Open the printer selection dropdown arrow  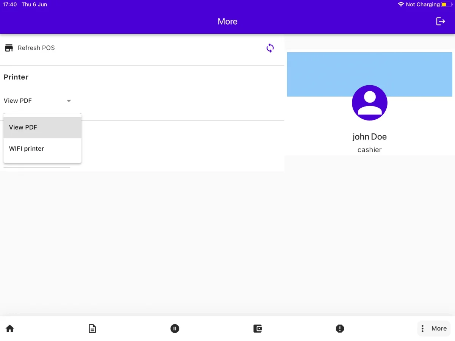69,101
